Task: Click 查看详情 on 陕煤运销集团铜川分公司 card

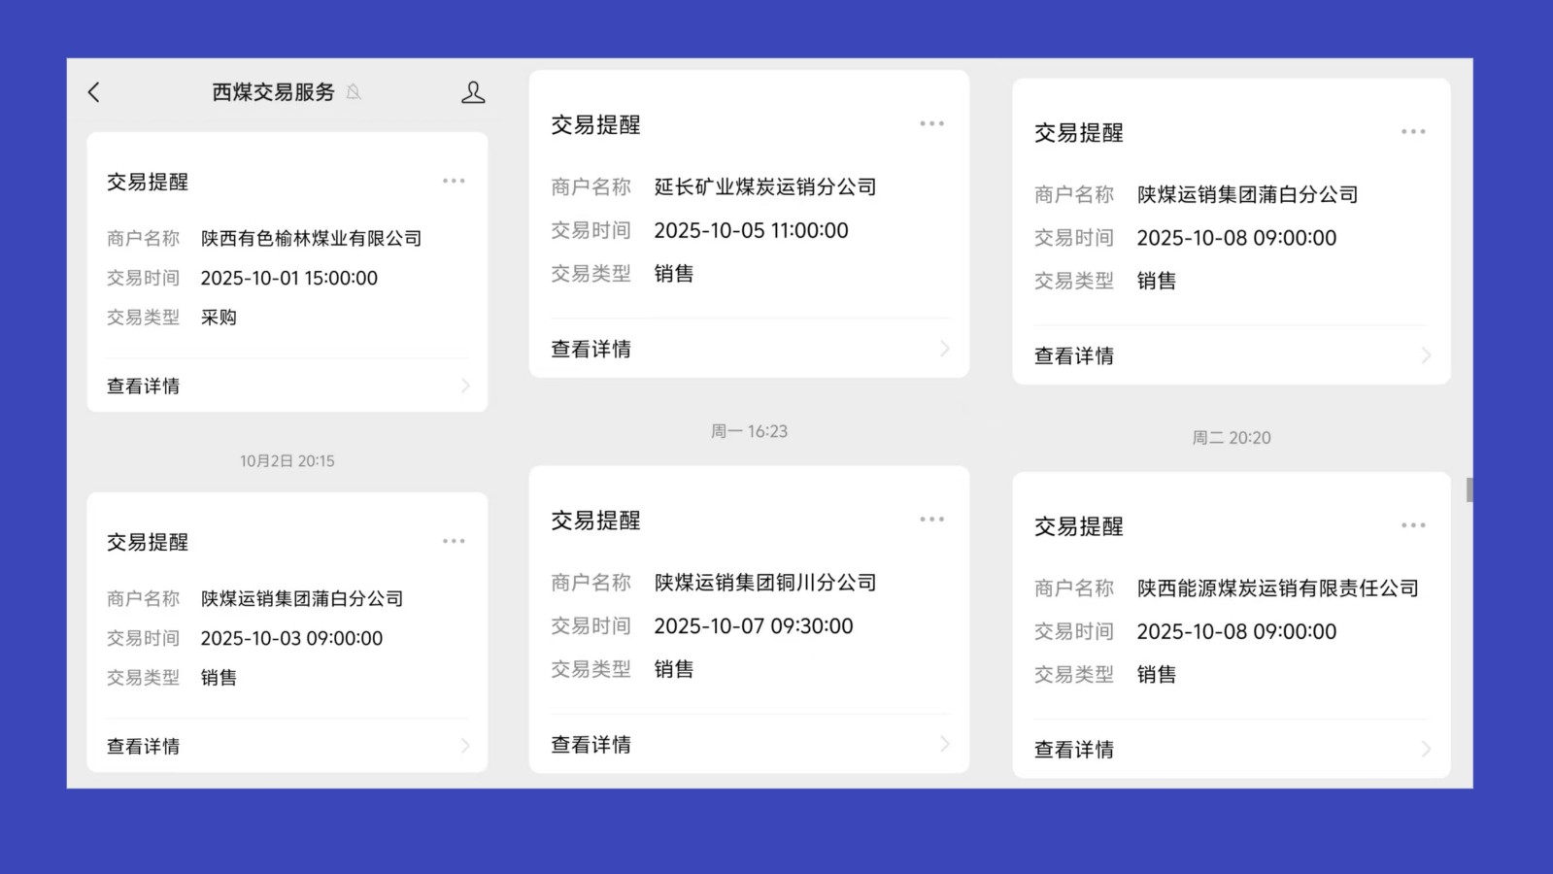Action: coord(591,745)
